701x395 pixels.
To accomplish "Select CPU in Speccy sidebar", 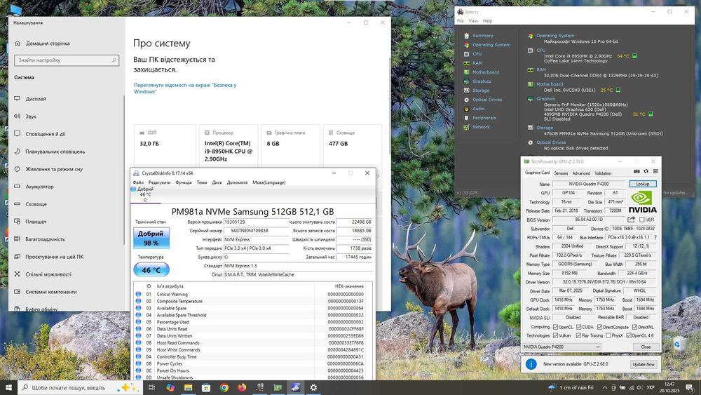I will (477, 54).
